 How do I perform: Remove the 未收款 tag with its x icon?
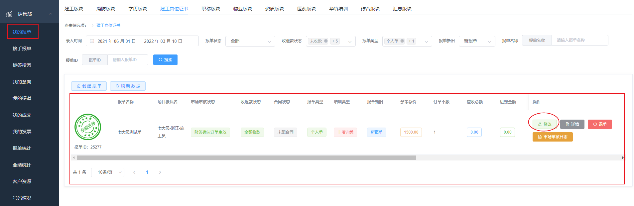(326, 41)
